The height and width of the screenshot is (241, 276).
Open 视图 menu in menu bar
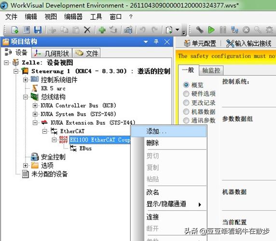click(51, 17)
